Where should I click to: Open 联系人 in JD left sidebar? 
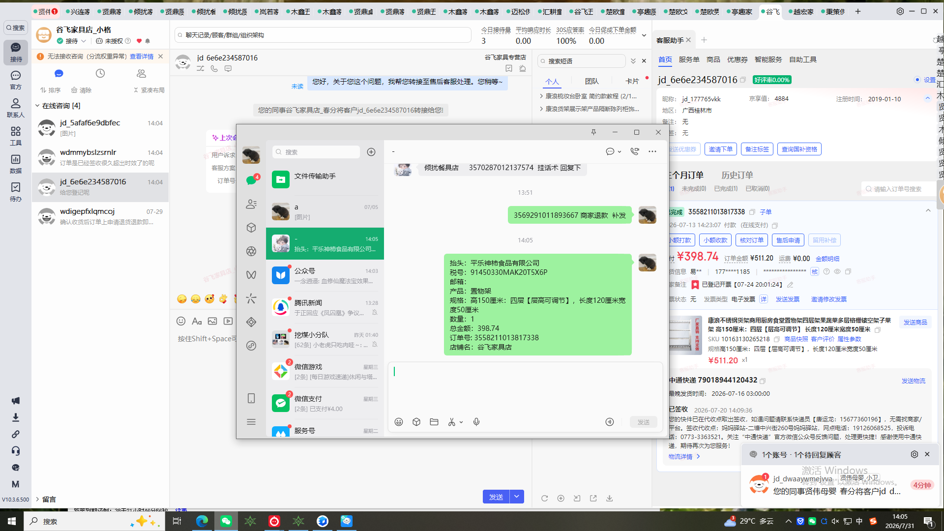tap(16, 108)
